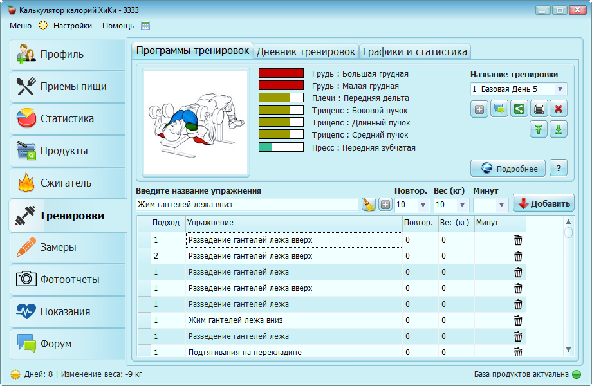Switch to Дневник тренировок tab

click(306, 51)
